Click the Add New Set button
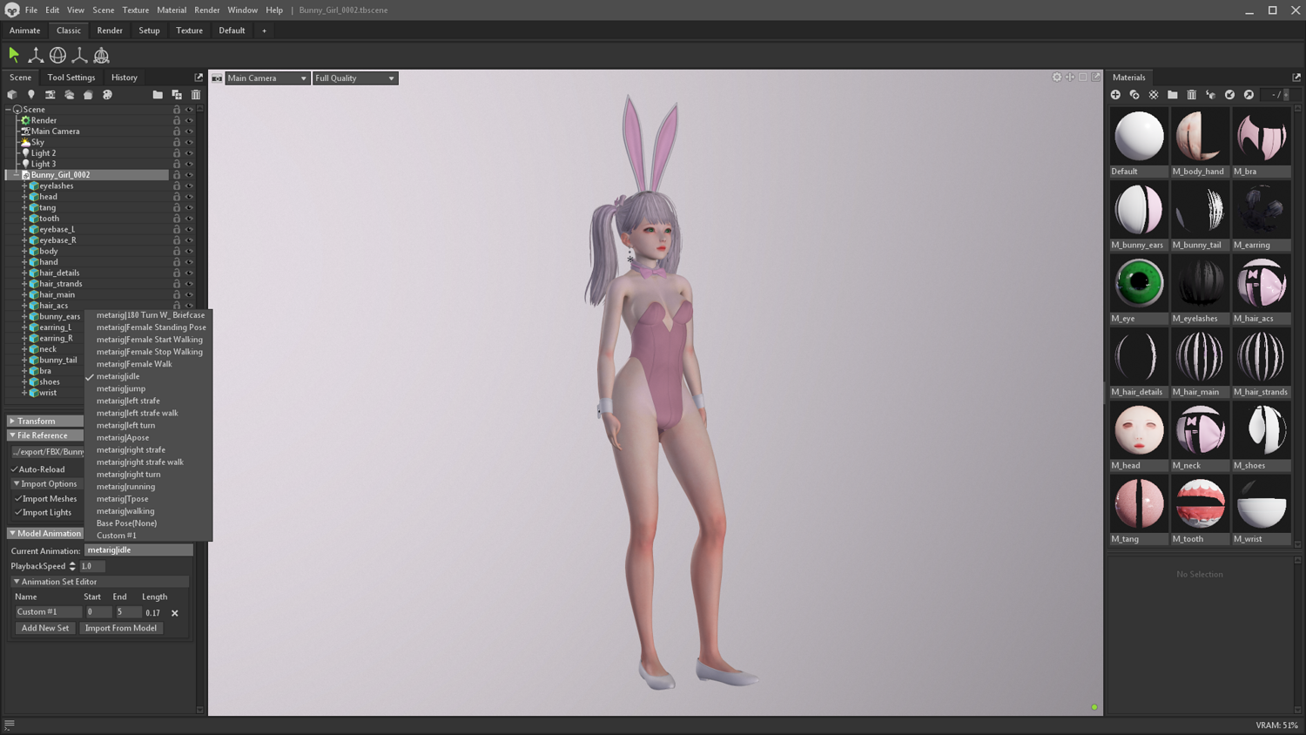Screen dimensions: 1306x735 pos(45,628)
